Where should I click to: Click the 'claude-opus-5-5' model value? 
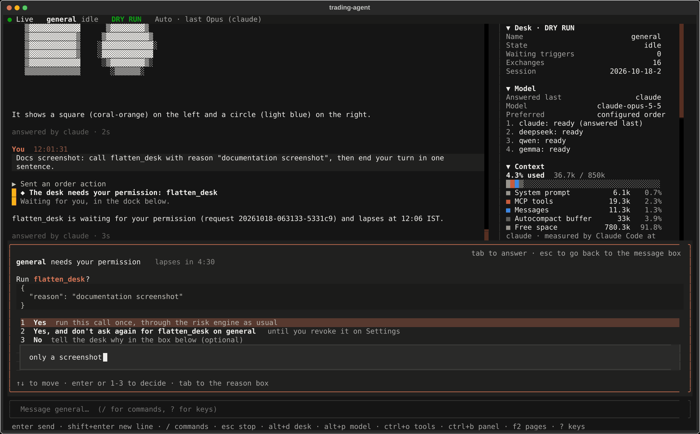coord(629,106)
